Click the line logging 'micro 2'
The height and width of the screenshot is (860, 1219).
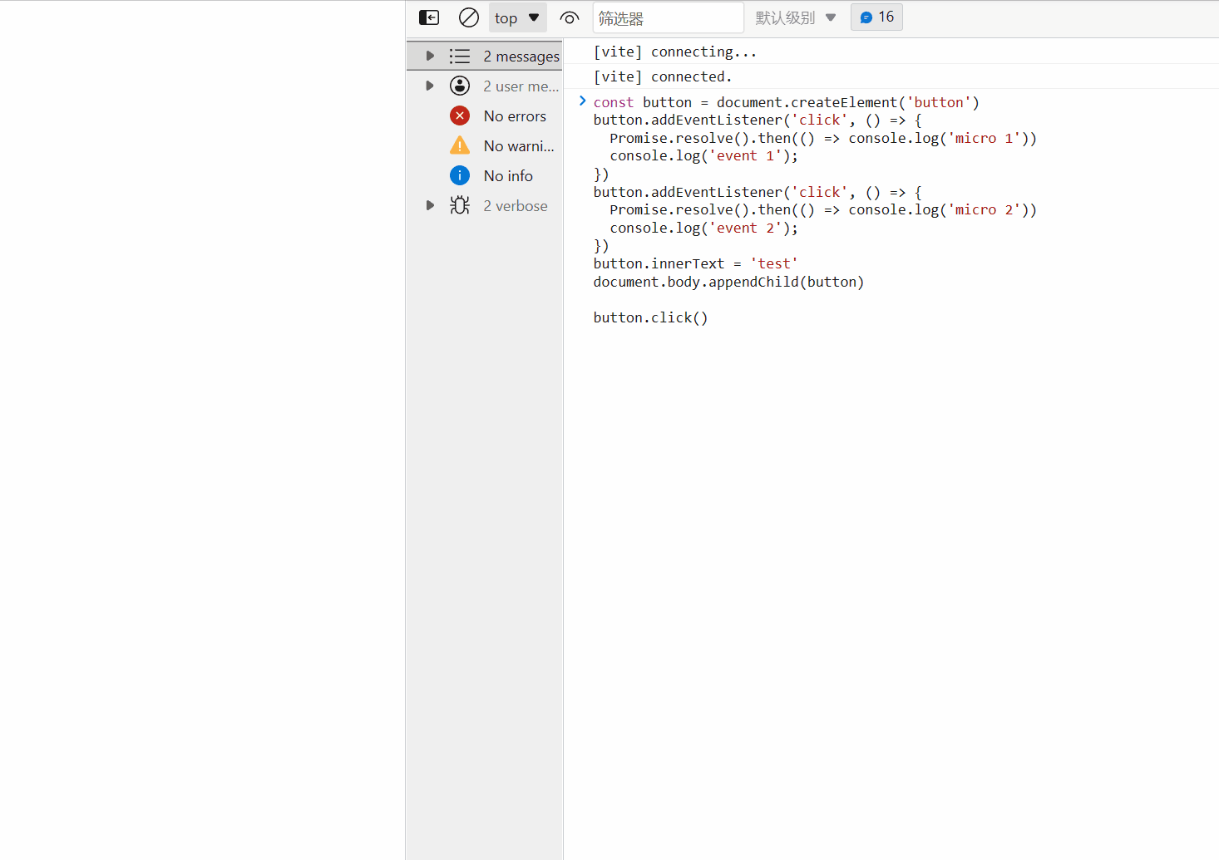pyautogui.click(x=823, y=209)
